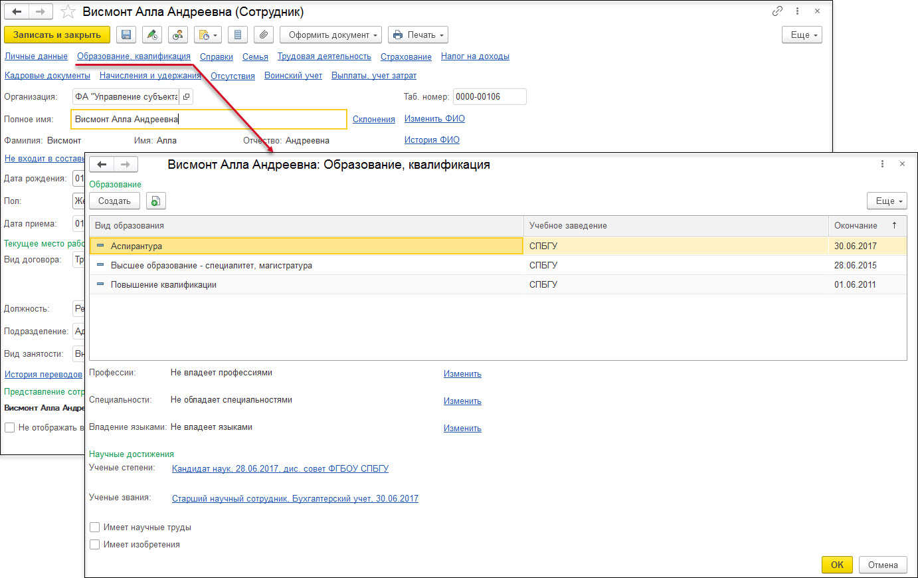The width and height of the screenshot is (918, 578).
Task: Open 'Налог на доходы' section
Action: 475,56
